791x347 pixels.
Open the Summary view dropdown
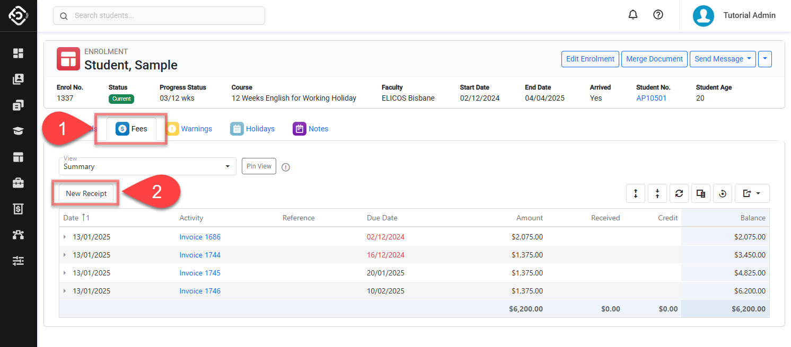tap(147, 166)
